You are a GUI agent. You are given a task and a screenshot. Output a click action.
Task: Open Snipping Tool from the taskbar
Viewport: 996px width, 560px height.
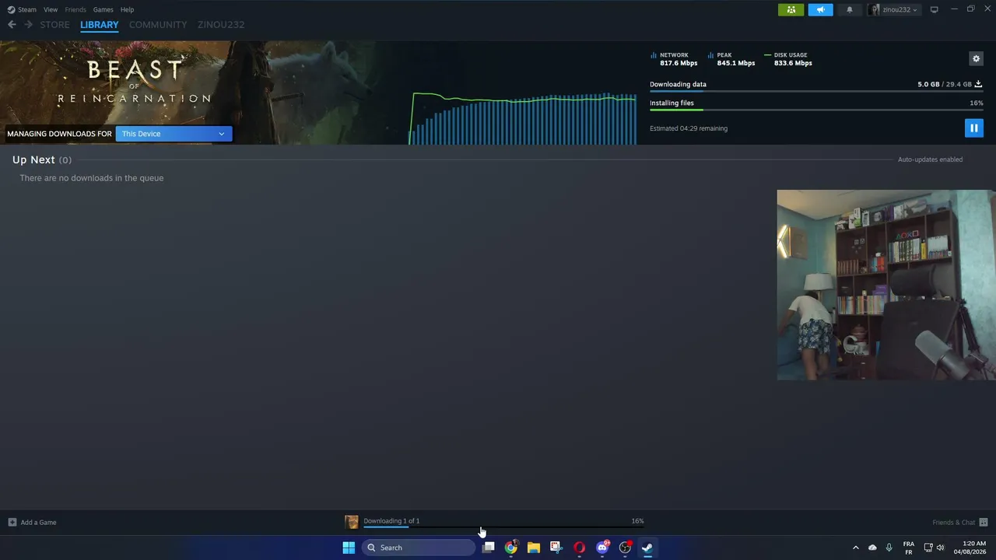pyautogui.click(x=556, y=548)
